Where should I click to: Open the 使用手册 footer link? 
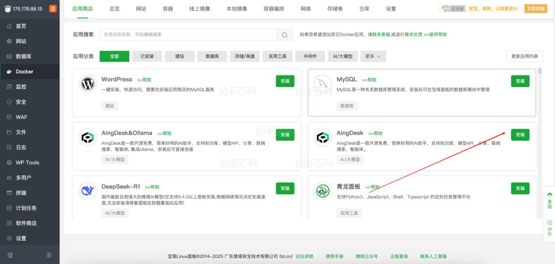pyautogui.click(x=334, y=256)
